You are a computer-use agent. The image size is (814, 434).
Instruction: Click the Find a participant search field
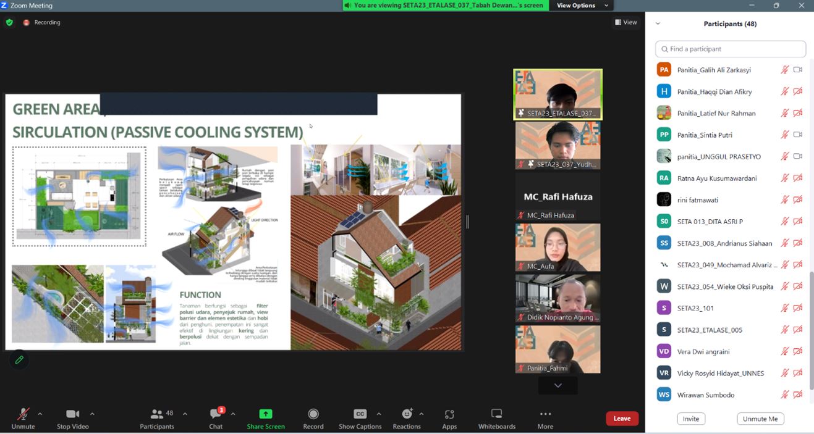click(731, 49)
